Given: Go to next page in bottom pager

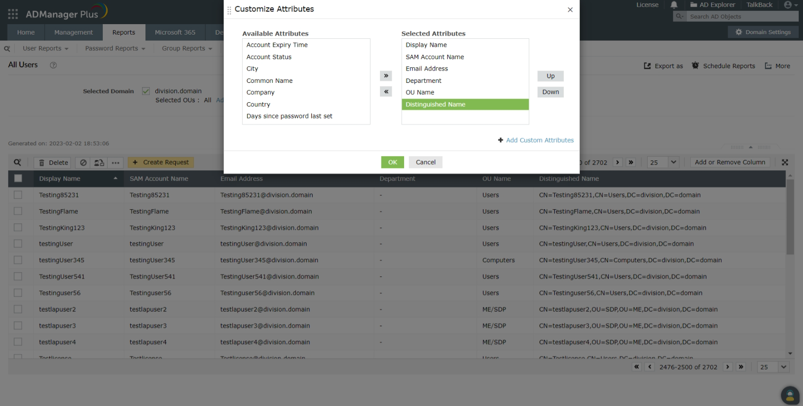Looking at the screenshot, I should coord(728,367).
